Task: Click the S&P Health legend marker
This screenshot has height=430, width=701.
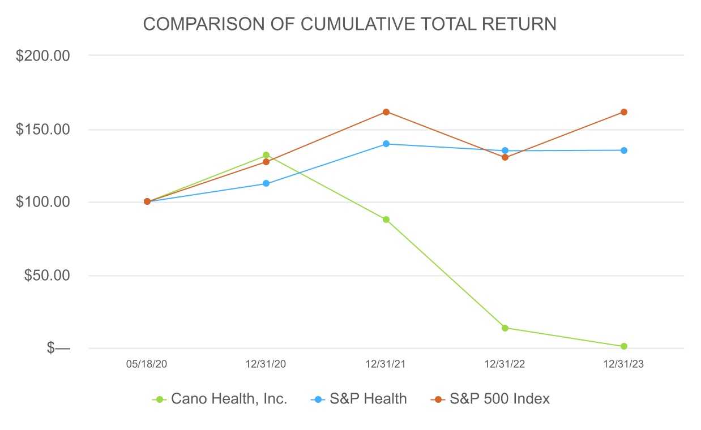Action: click(x=318, y=399)
